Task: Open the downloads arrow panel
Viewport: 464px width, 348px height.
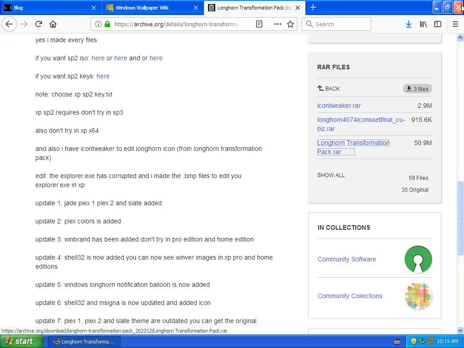Action: (409, 24)
